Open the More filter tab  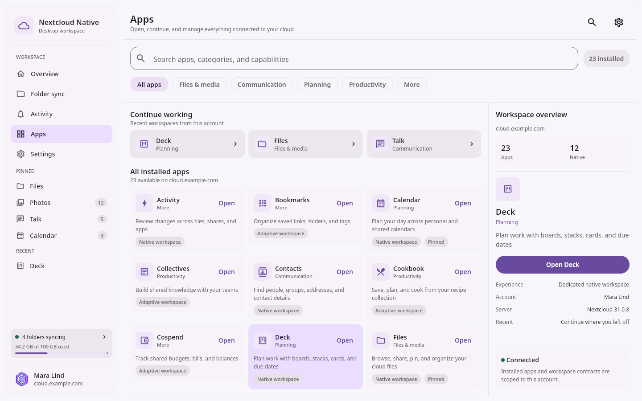tap(412, 85)
